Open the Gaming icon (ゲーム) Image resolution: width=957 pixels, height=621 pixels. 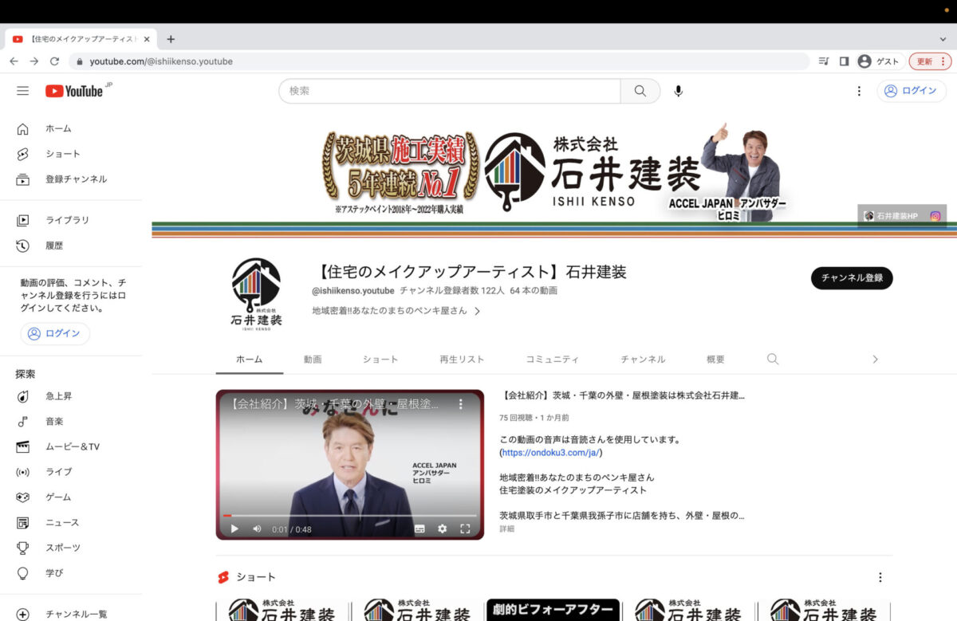22,497
